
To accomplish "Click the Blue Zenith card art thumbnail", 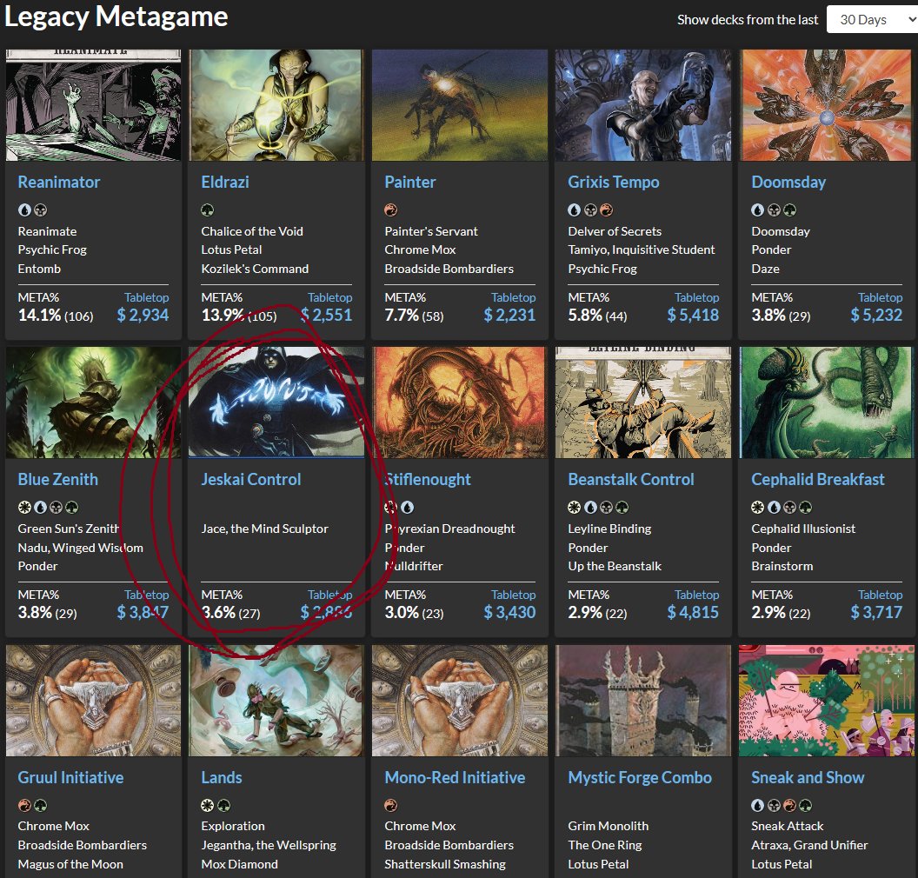I will 93,402.
